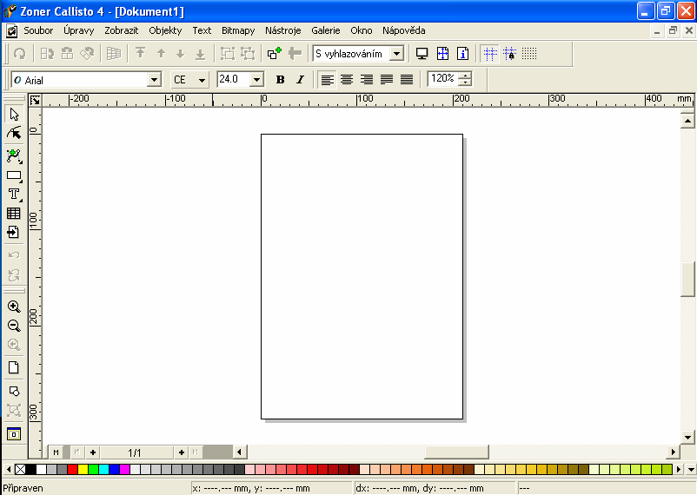Pick the red color swatch

point(72,469)
